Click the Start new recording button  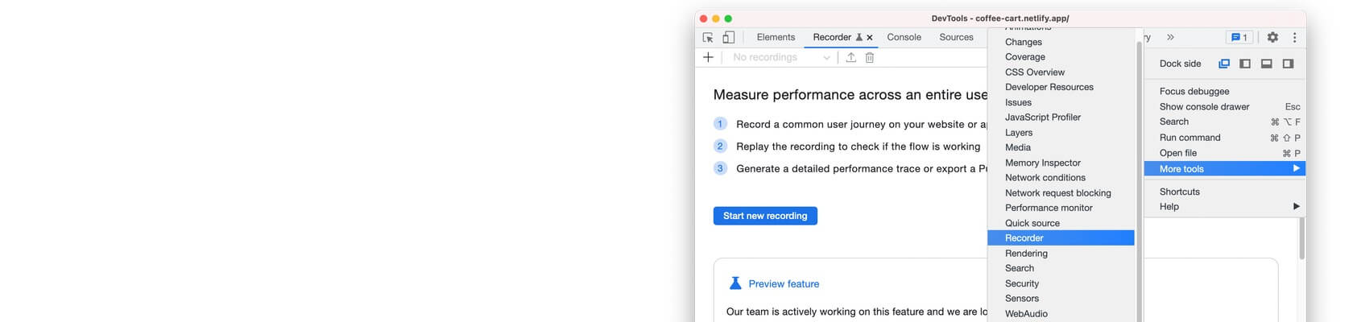point(765,216)
